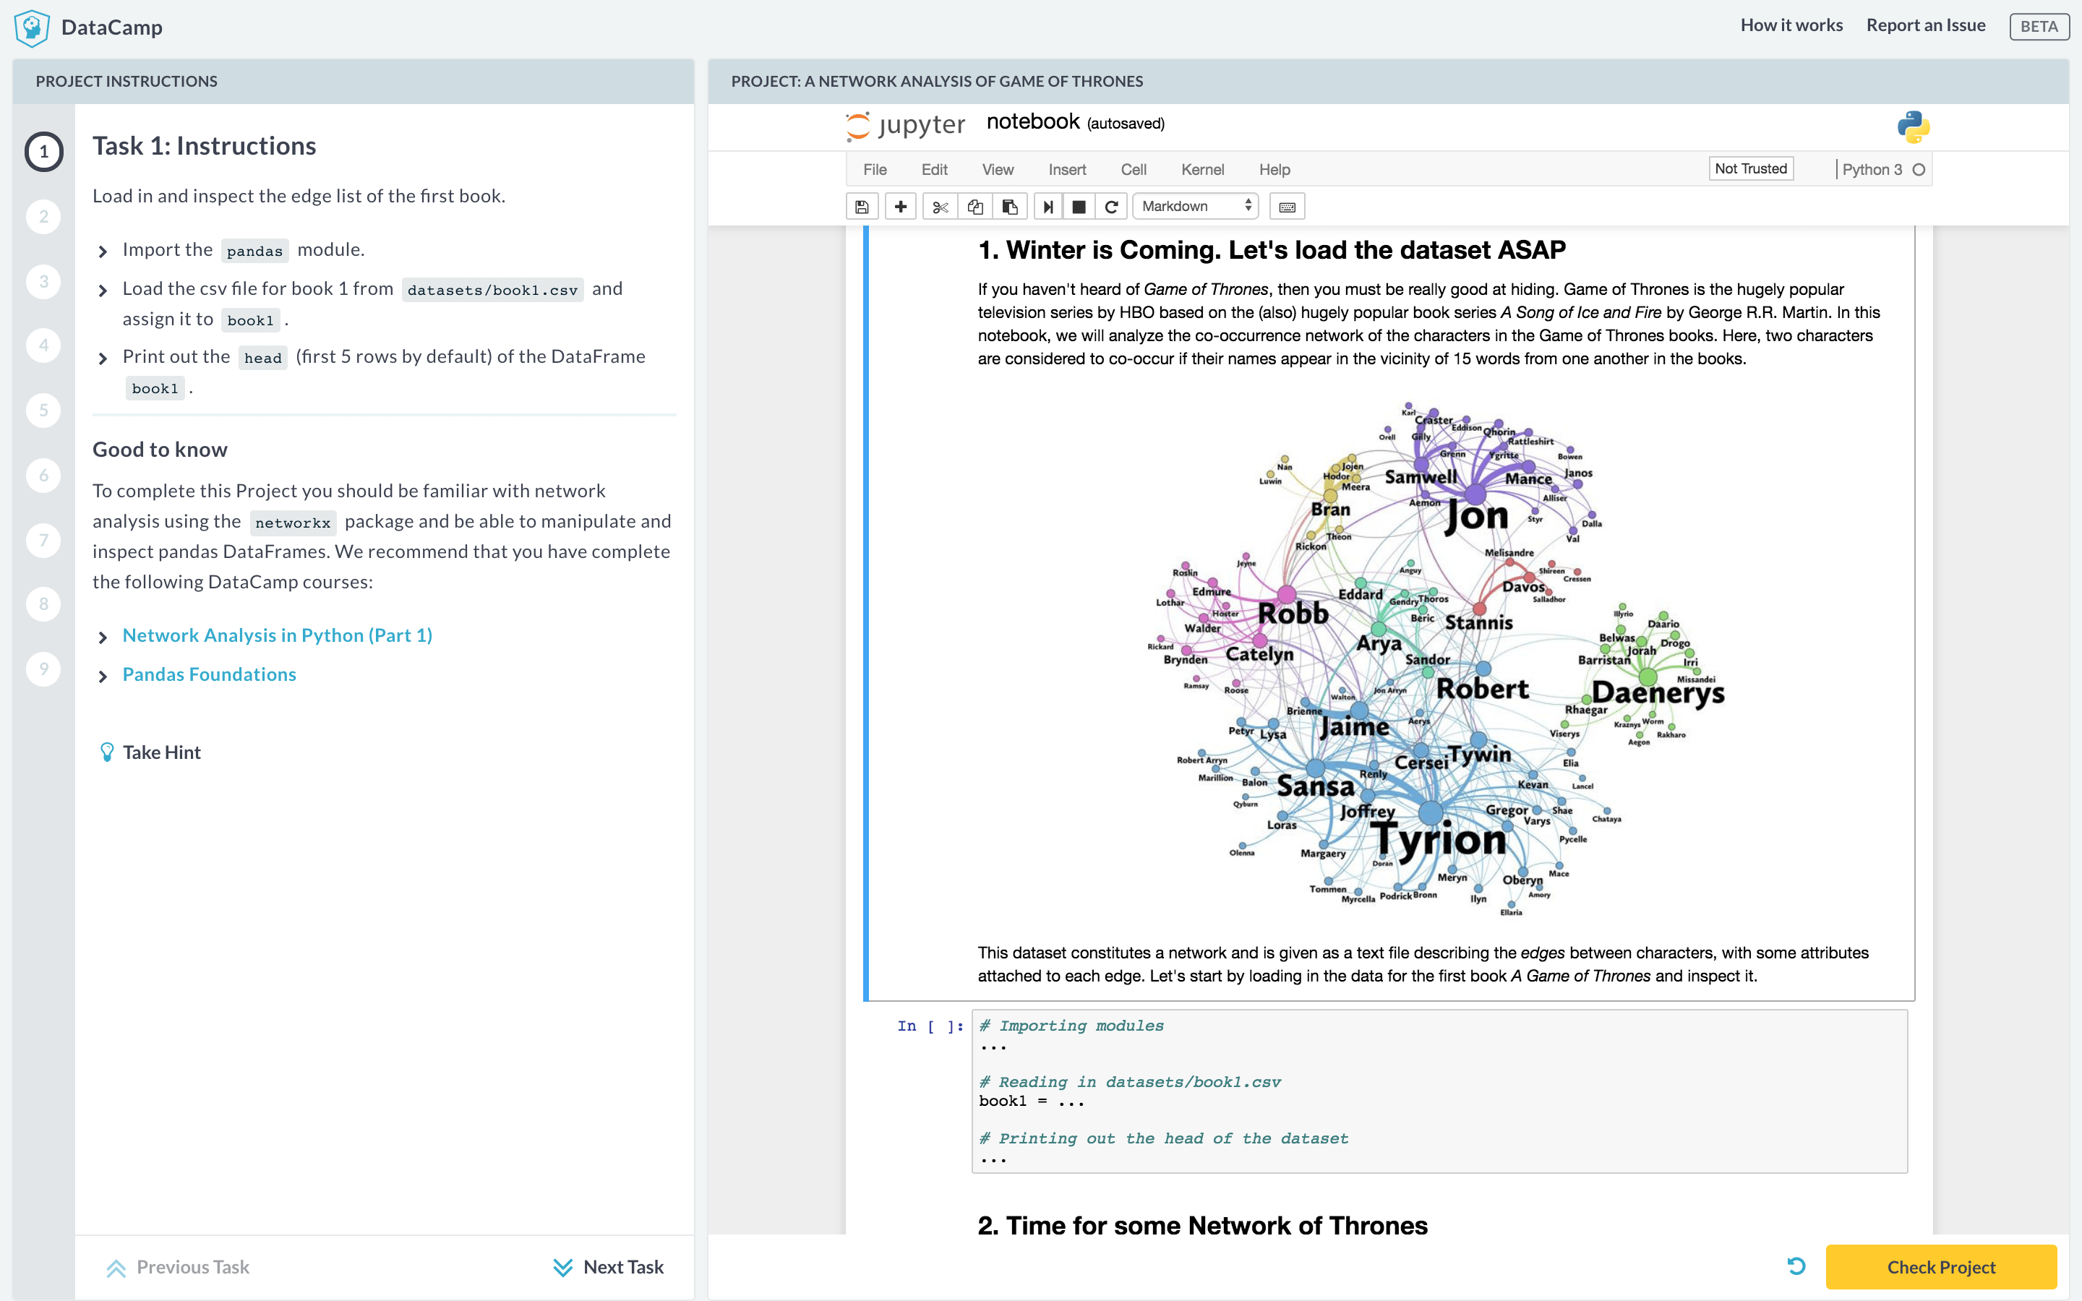
Task: Click Report an Issue link
Action: [1925, 25]
